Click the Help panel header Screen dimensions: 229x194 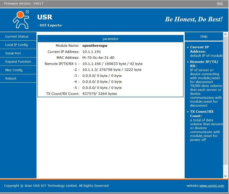(204, 37)
